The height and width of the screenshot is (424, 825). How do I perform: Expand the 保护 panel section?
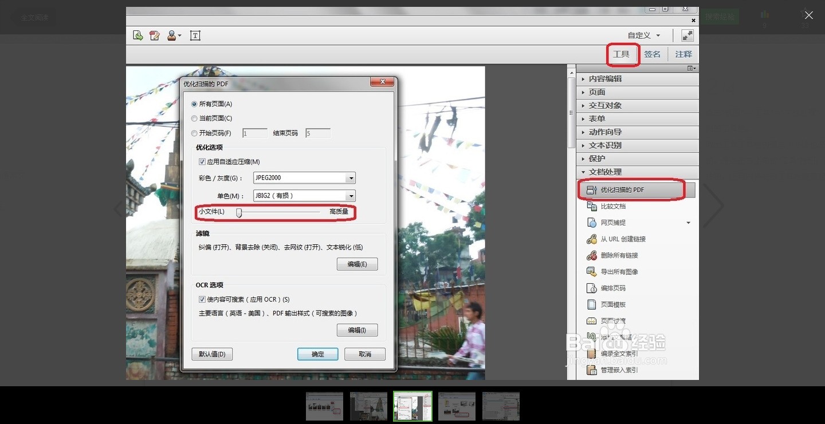tap(637, 158)
